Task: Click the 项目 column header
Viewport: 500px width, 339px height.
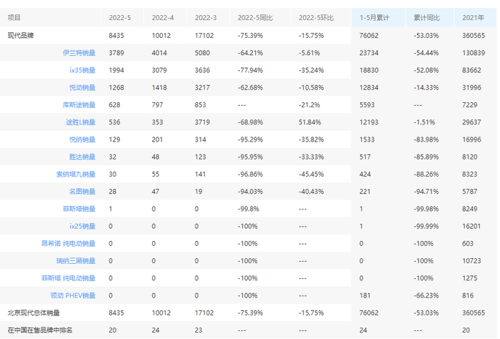Action: [14, 18]
